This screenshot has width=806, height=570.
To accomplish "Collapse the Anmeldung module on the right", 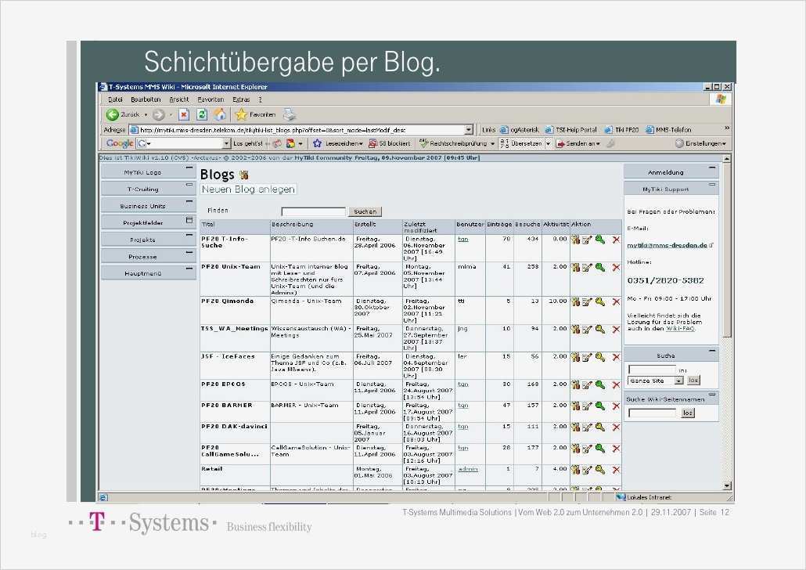I will (x=712, y=168).
